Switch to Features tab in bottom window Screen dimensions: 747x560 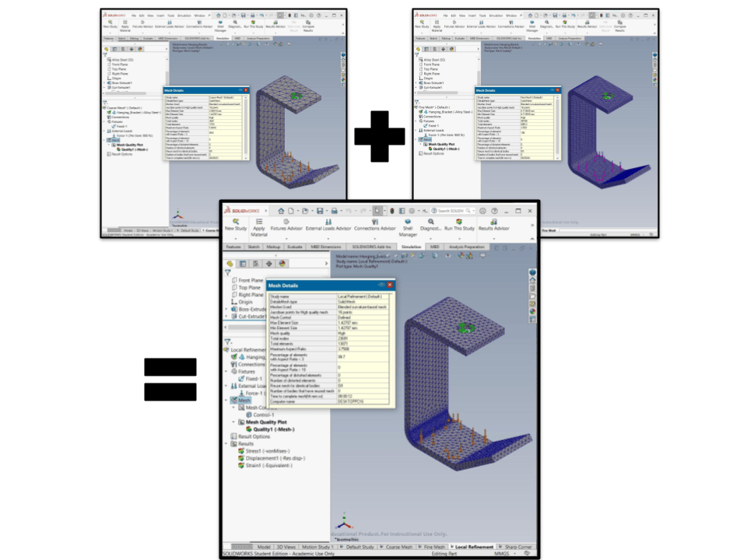(233, 247)
